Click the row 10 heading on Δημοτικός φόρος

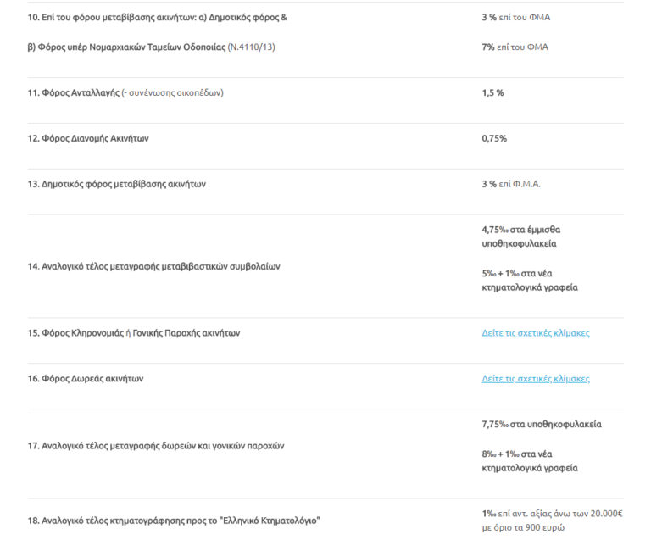tap(156, 17)
